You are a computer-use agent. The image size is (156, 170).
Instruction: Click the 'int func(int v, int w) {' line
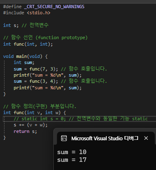(x=35, y=113)
